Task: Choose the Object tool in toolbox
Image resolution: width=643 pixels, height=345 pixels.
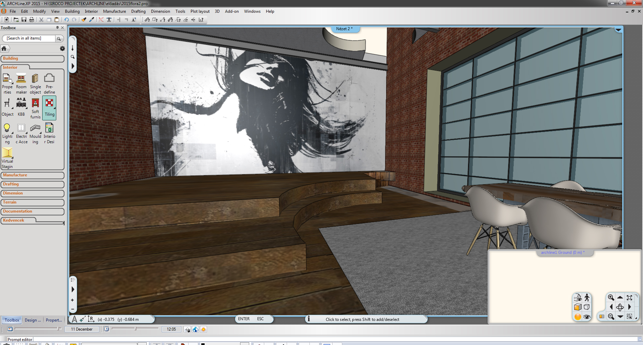Action: (x=7, y=107)
